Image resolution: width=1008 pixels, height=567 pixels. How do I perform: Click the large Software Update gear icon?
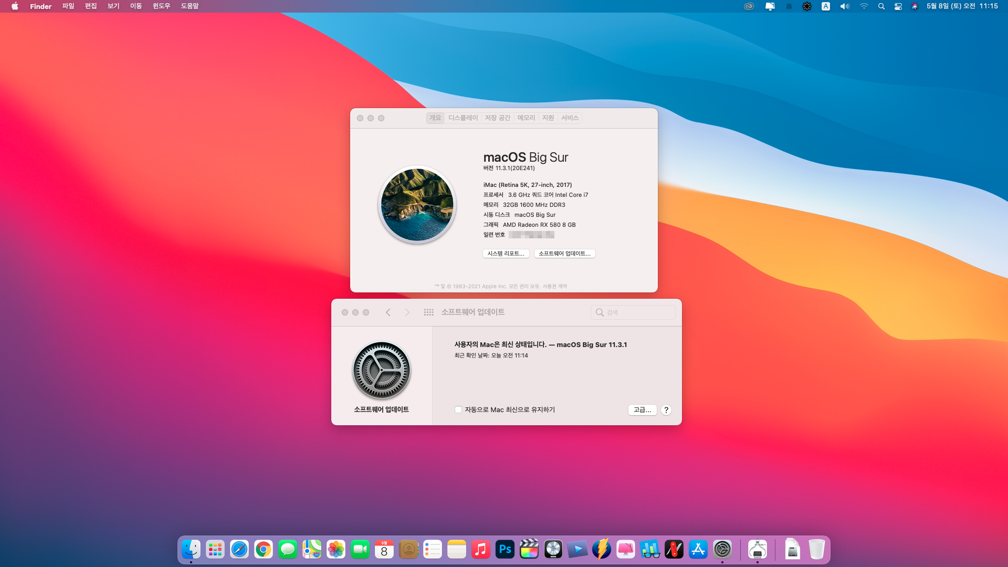click(382, 371)
